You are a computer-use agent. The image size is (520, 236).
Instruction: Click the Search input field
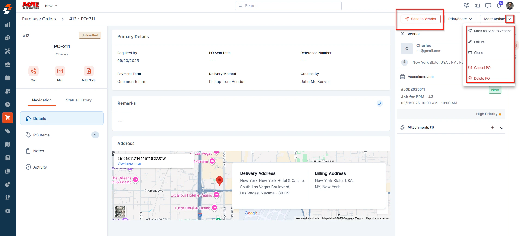tap(288, 6)
